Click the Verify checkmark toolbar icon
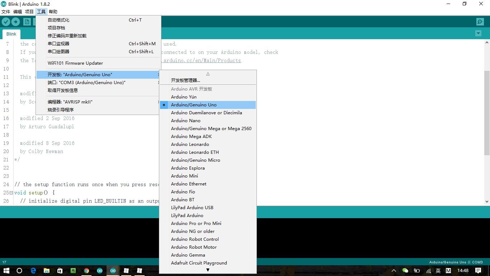Viewport: 490px width, 276px height. coord(6,22)
